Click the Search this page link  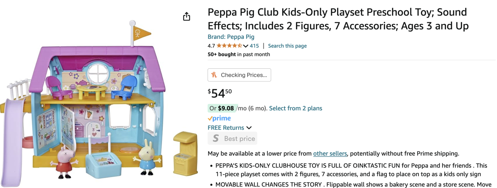tap(287, 46)
